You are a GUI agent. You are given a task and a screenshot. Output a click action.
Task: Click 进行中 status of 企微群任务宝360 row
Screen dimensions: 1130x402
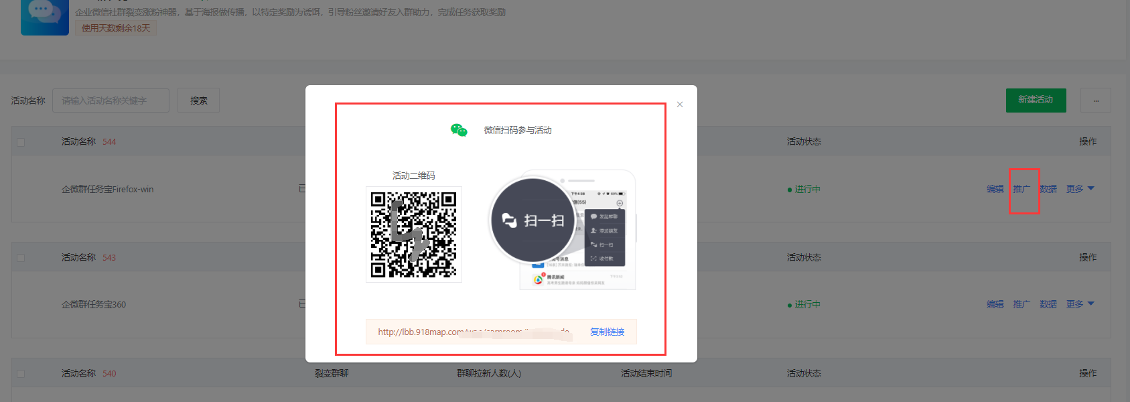pos(804,305)
